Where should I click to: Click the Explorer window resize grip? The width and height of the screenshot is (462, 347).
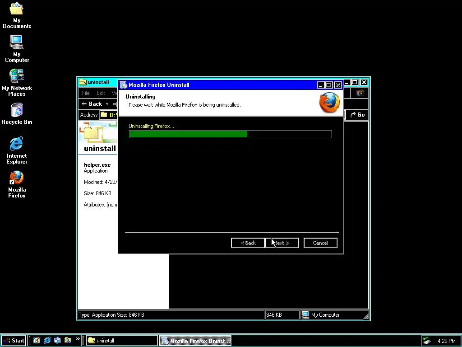[x=365, y=316]
